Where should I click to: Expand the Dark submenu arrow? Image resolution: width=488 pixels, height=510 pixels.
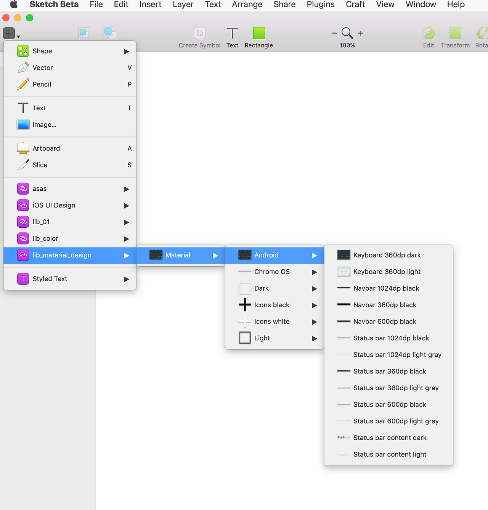314,289
